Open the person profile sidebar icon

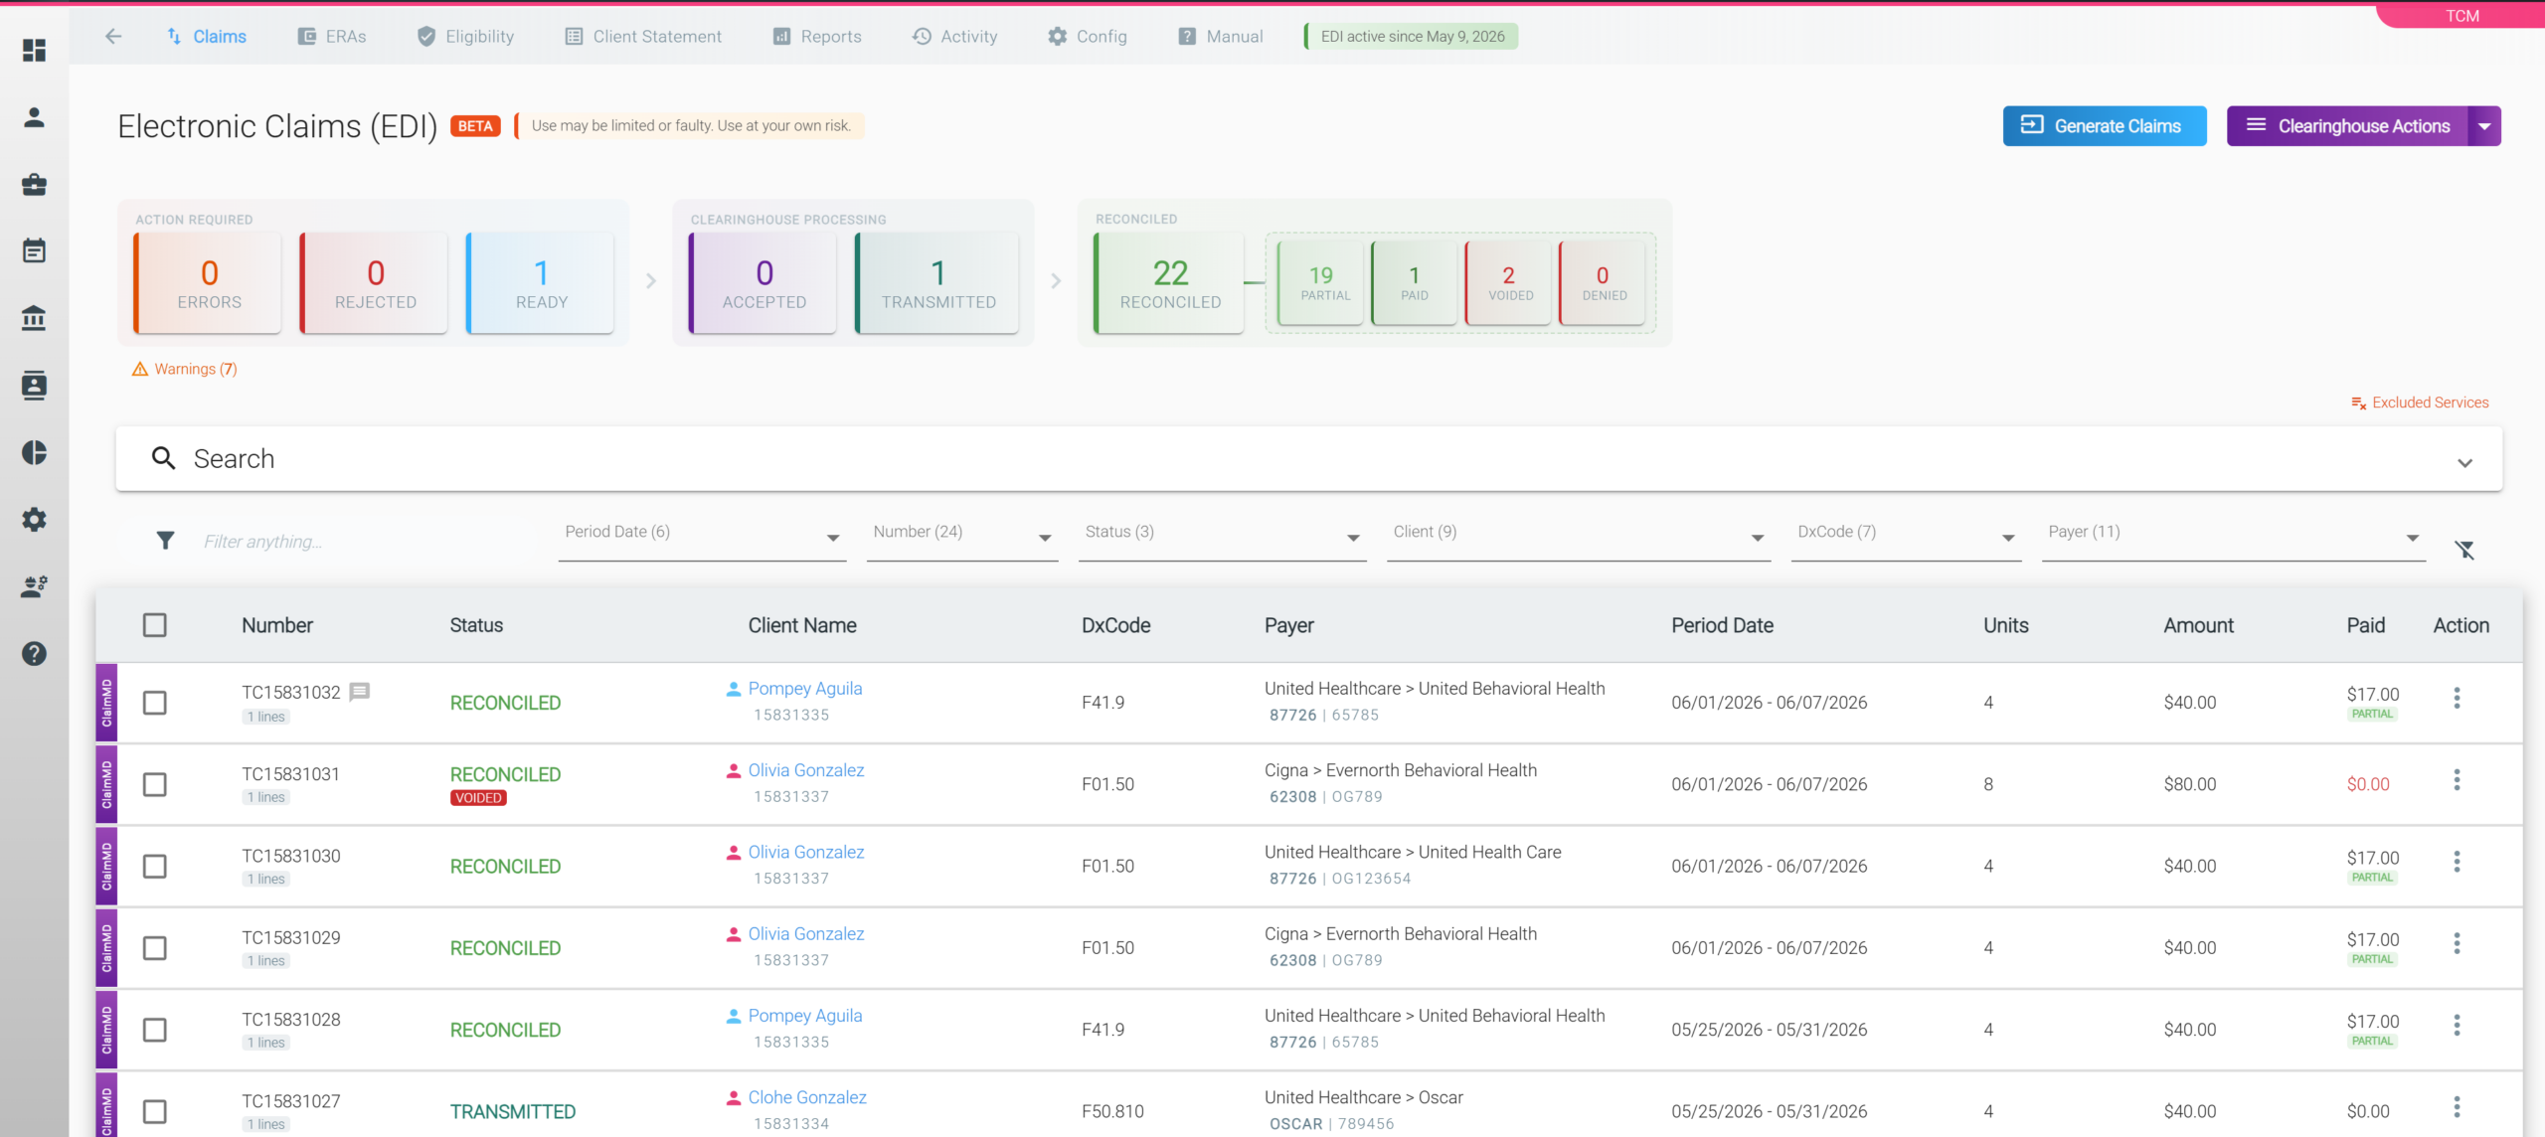(x=34, y=117)
